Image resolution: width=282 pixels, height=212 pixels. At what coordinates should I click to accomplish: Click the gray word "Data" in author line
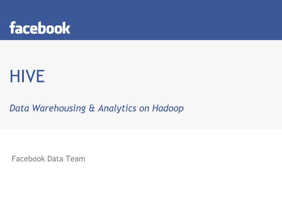click(56, 159)
